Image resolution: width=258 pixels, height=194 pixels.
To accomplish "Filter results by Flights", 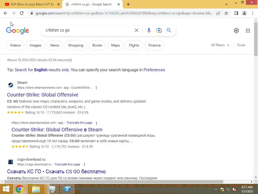I will pyautogui.click(x=134, y=45).
